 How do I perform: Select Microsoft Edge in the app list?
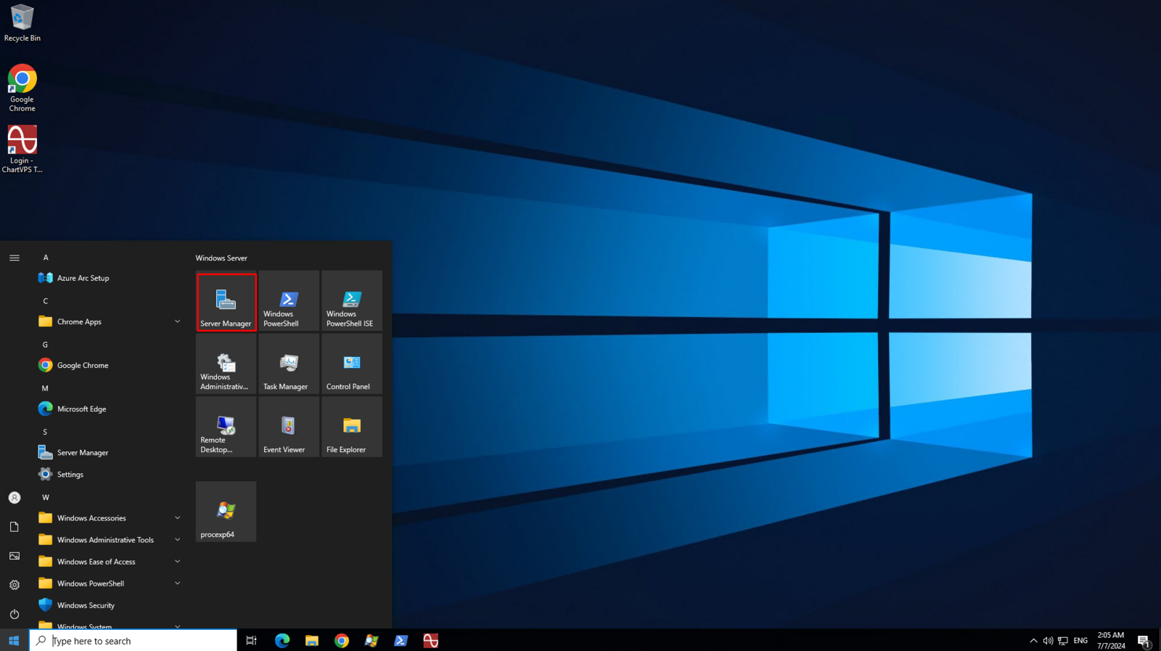click(x=81, y=409)
